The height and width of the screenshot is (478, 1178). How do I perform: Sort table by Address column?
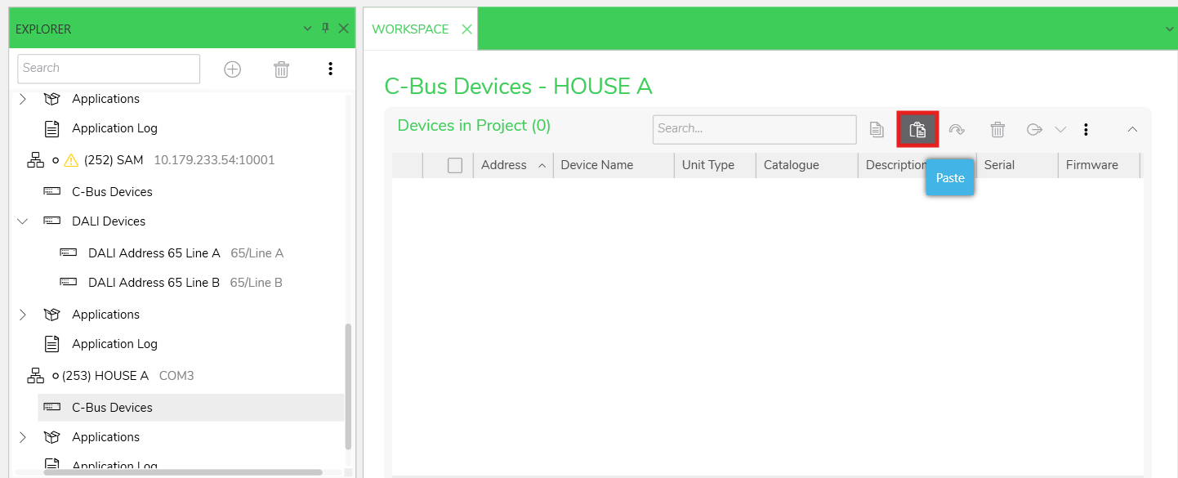(504, 165)
